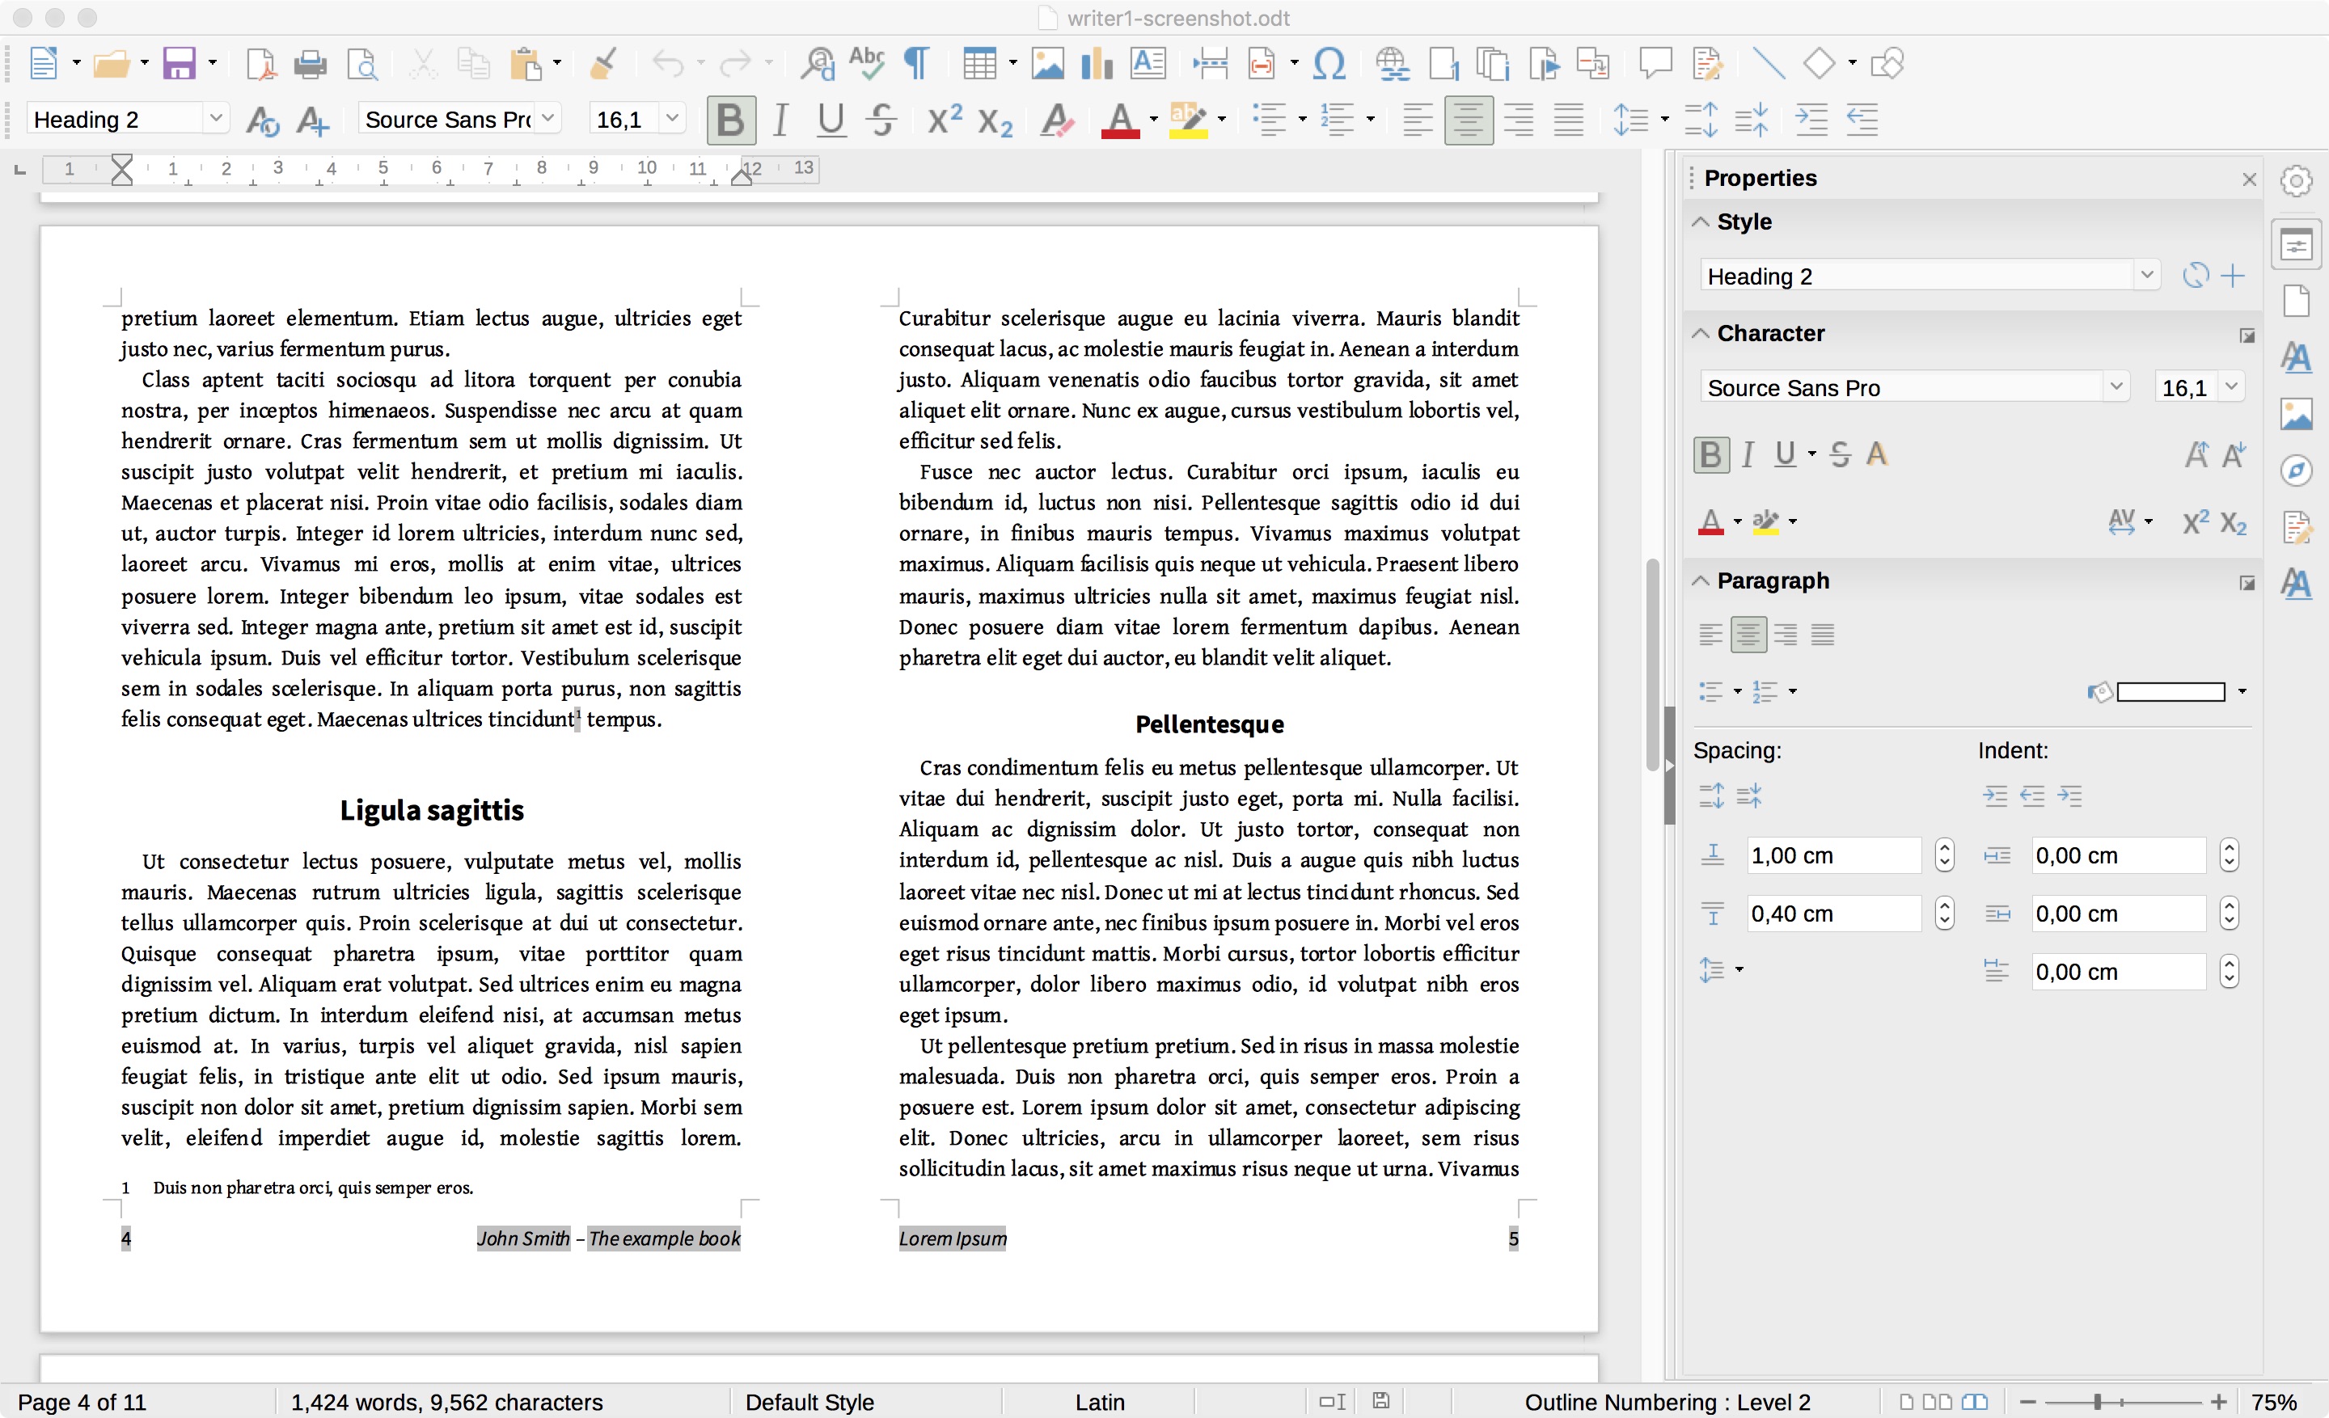The height and width of the screenshot is (1418, 2329).
Task: Insert a hyperlink
Action: pos(1392,63)
